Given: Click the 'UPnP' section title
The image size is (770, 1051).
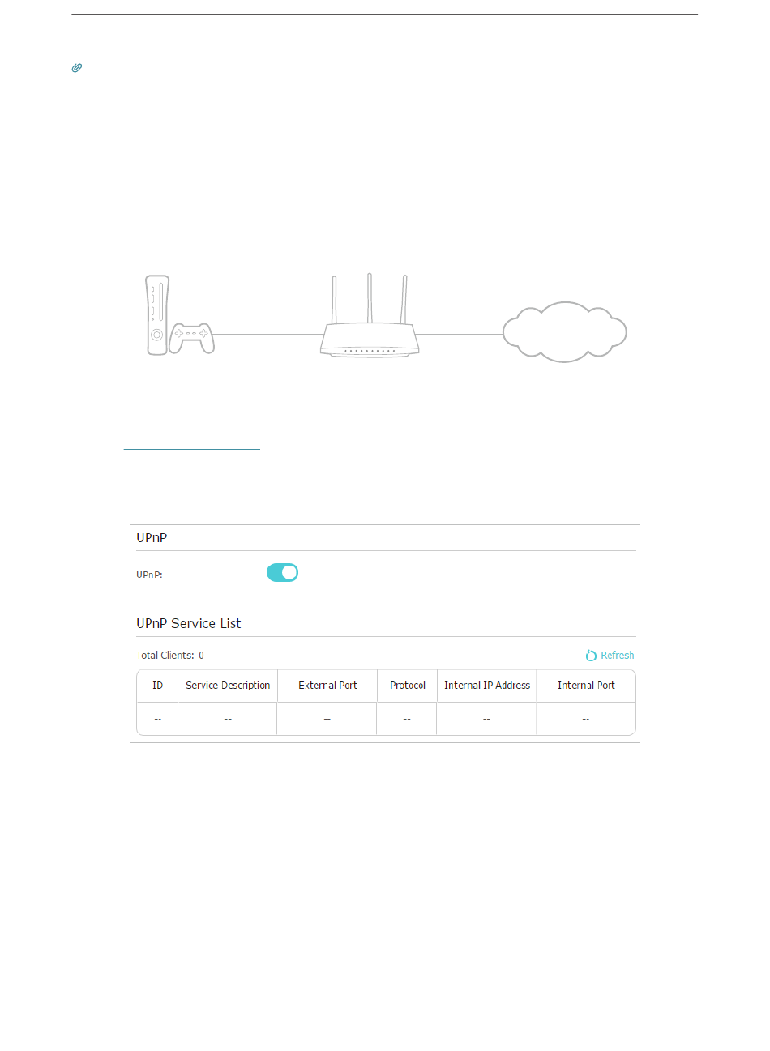Looking at the screenshot, I should (x=152, y=538).
